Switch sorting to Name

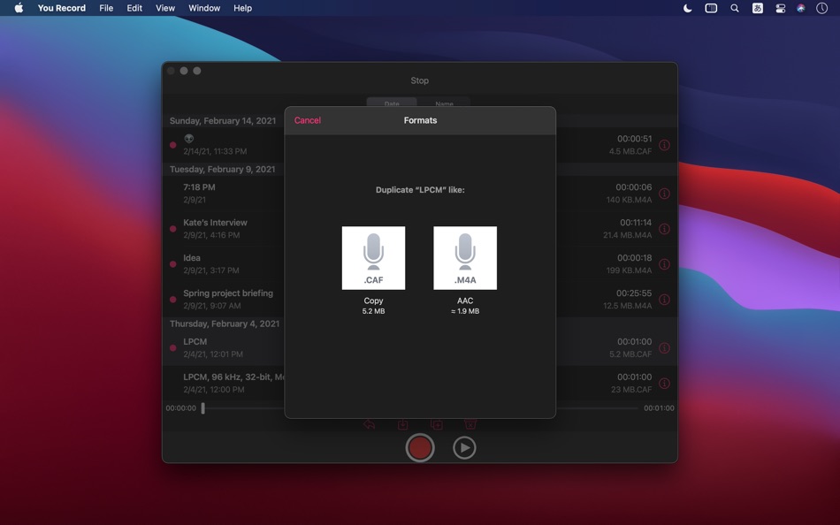pyautogui.click(x=446, y=103)
